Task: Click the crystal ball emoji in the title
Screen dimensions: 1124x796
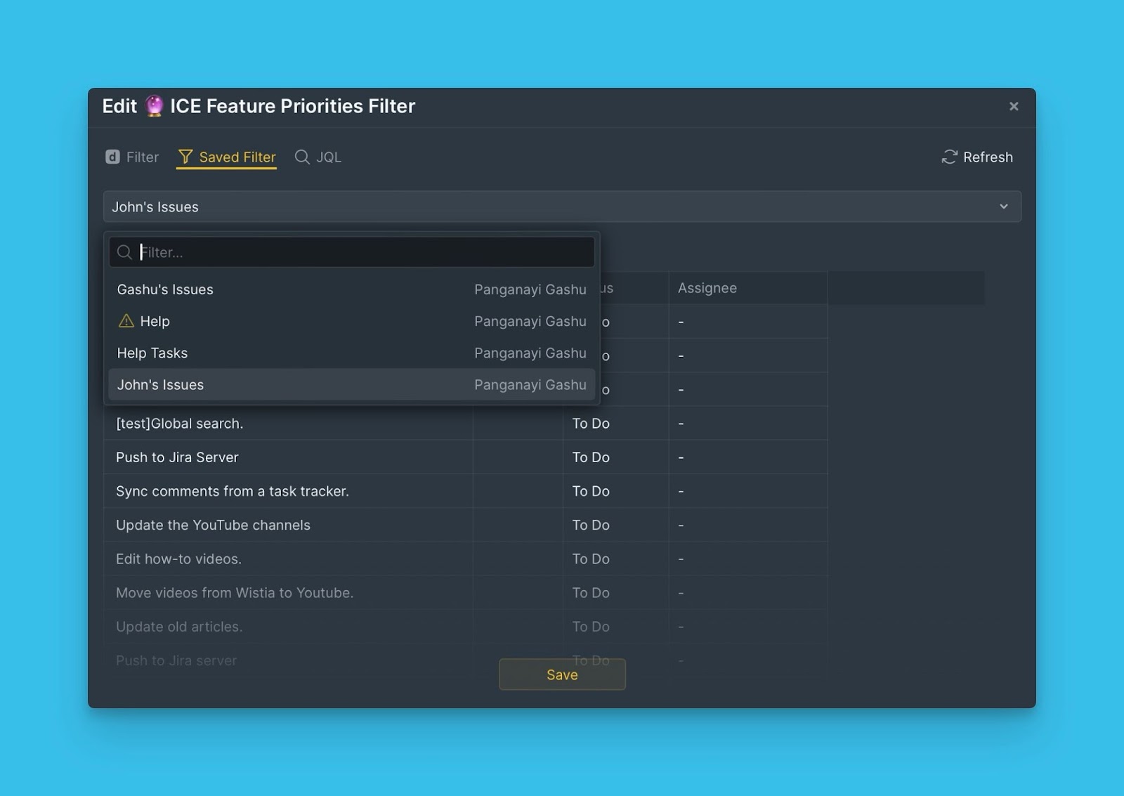Action: click(154, 106)
